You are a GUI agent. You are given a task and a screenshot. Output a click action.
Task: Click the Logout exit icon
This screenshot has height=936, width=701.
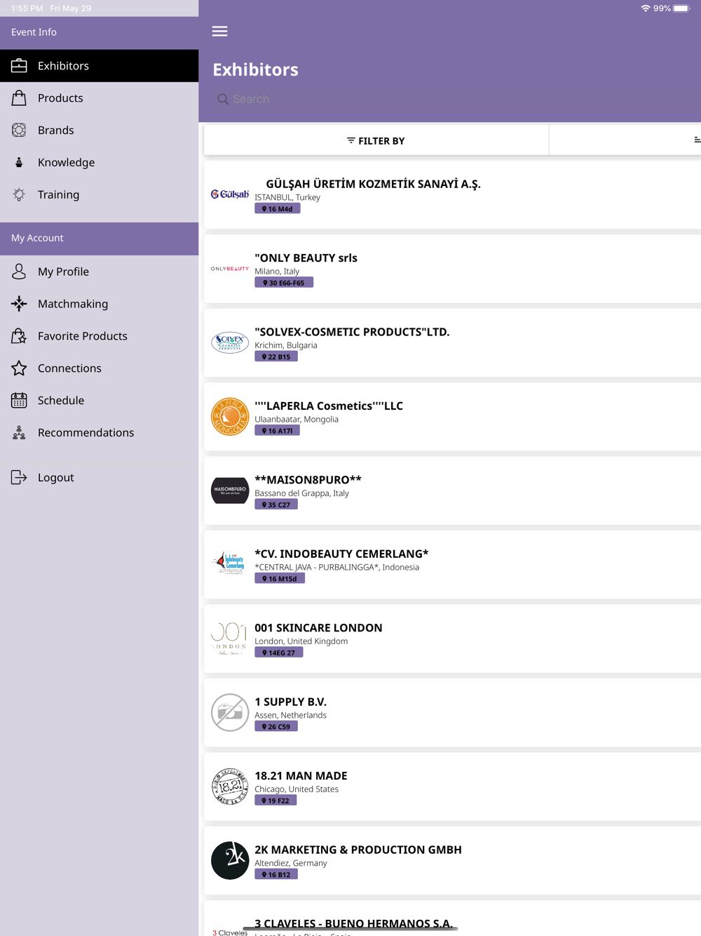(19, 478)
